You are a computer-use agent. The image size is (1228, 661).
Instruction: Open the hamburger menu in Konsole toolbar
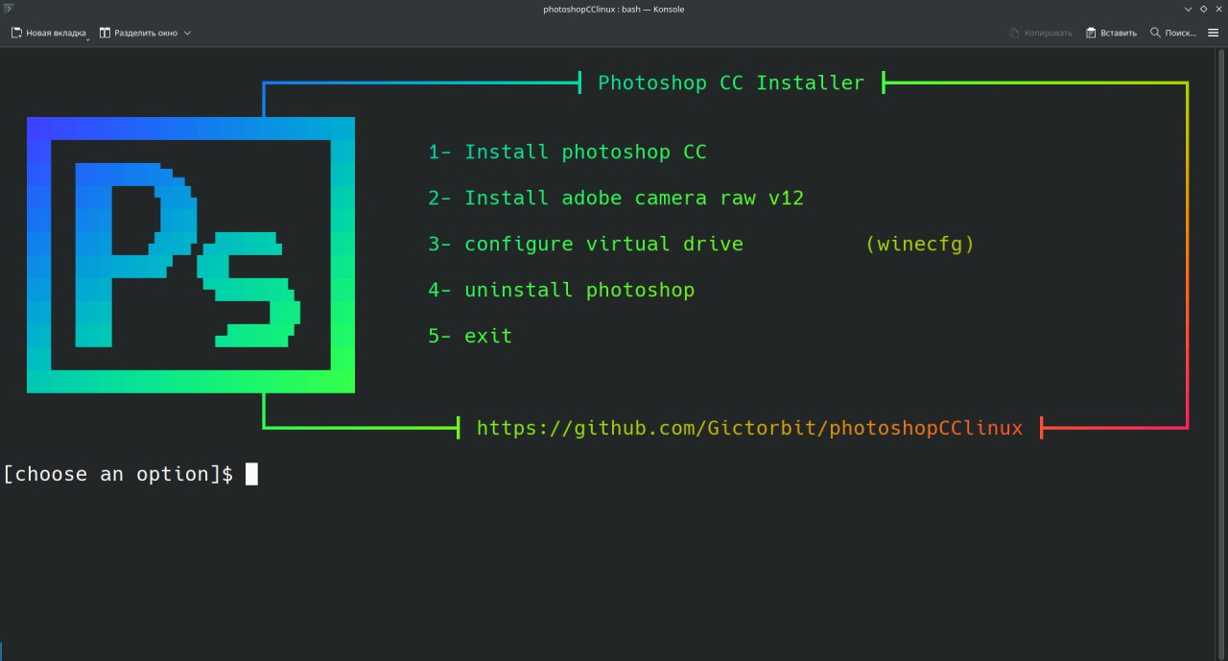coord(1213,33)
